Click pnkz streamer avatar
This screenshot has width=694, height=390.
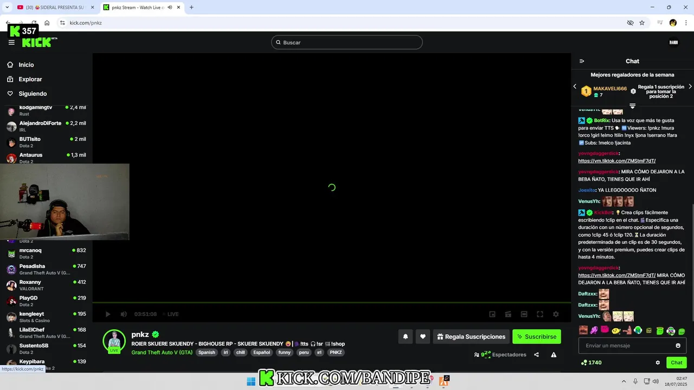click(114, 341)
